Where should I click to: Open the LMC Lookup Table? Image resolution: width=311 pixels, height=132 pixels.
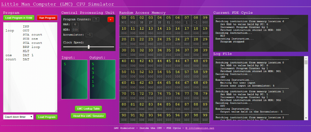point(88,109)
